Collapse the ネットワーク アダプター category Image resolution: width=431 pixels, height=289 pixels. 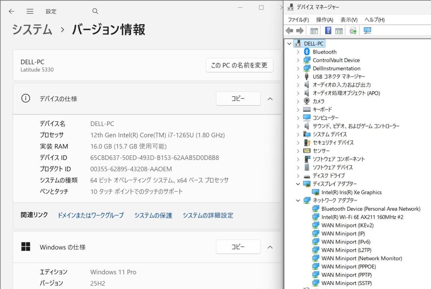[x=299, y=200]
